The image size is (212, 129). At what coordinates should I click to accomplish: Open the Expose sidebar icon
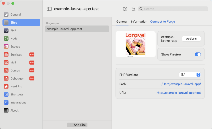pos(6,47)
